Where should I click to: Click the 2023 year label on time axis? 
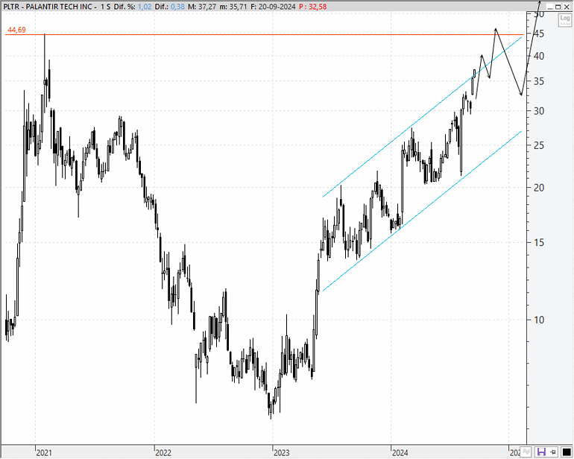coord(282,453)
